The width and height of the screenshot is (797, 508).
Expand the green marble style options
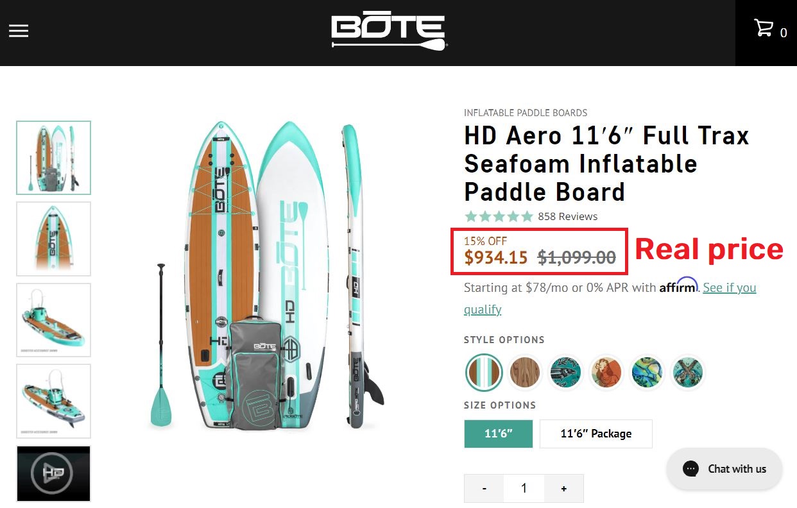(646, 372)
